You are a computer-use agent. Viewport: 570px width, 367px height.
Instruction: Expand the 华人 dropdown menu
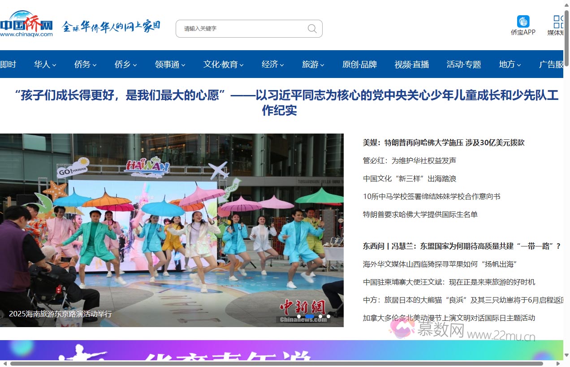coord(45,65)
